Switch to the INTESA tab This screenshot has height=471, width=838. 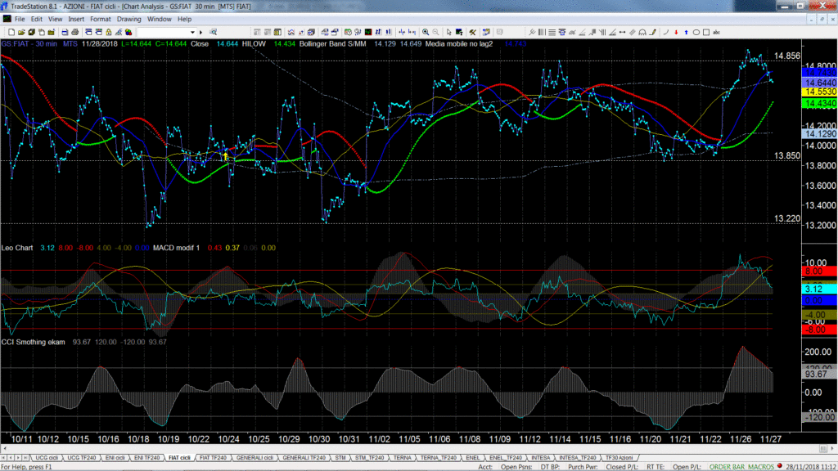coord(540,458)
